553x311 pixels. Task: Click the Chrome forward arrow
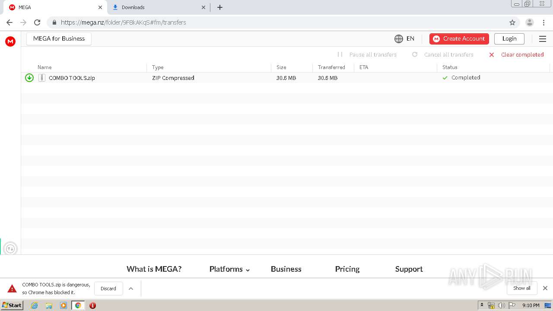pos(23,22)
